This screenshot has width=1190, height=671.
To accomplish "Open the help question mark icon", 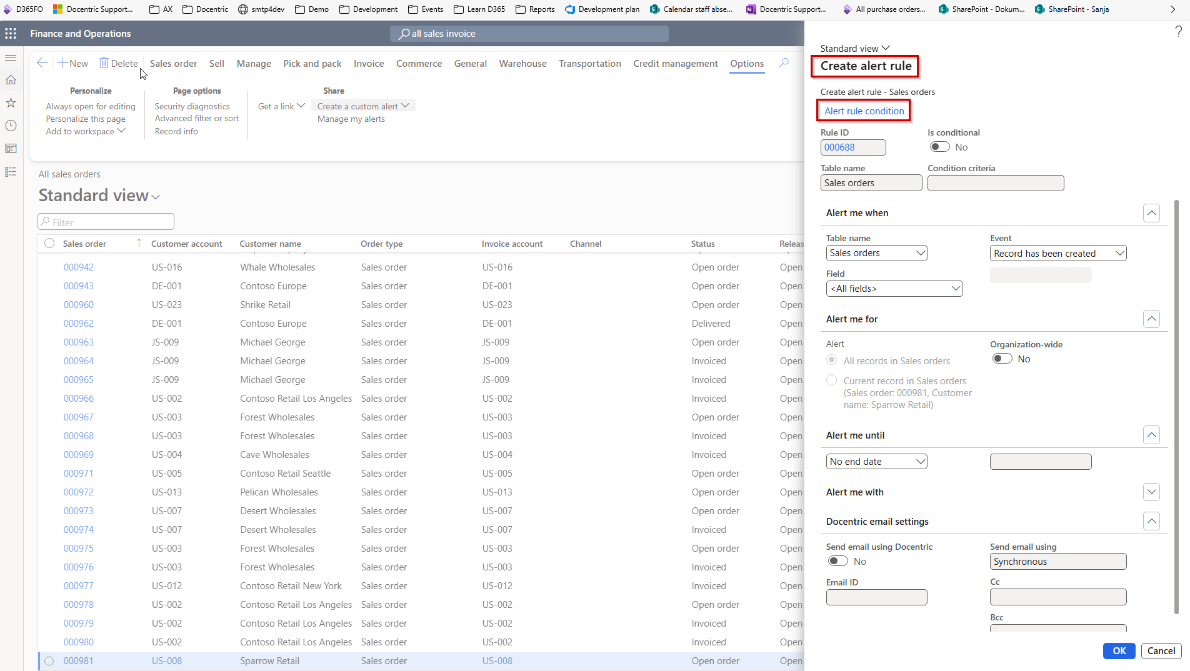I will click(x=1178, y=31).
